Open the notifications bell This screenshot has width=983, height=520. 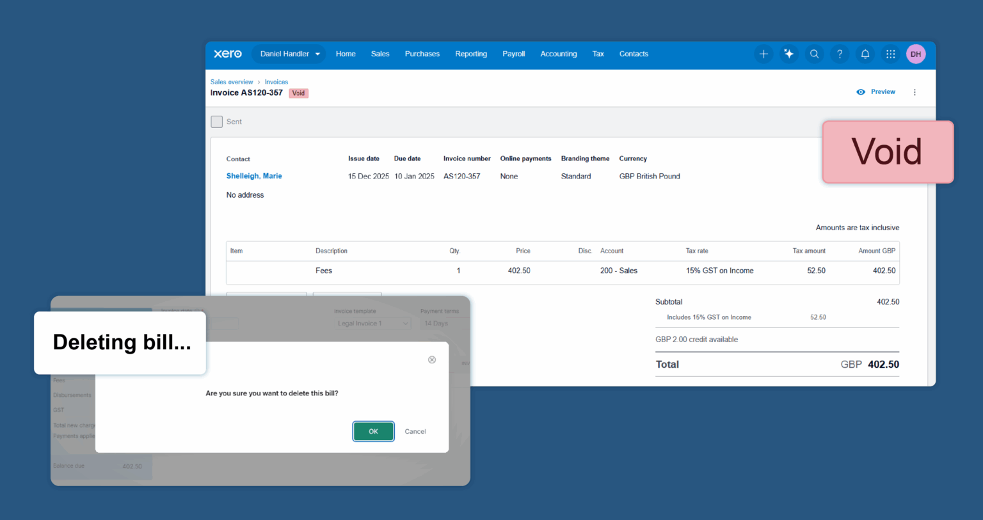(865, 54)
